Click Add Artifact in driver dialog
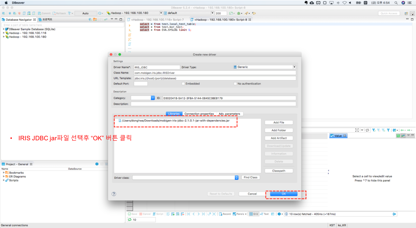The width and height of the screenshot is (416, 228). (x=279, y=138)
